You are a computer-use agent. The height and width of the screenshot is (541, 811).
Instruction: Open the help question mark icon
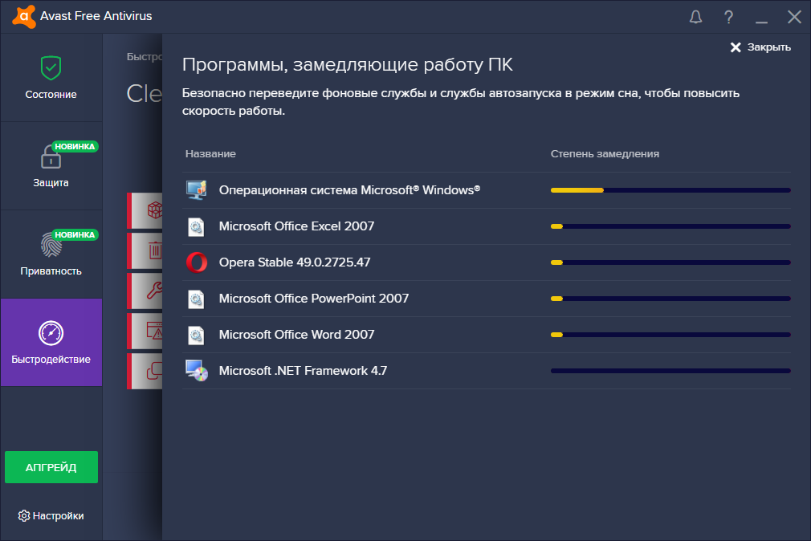point(728,17)
